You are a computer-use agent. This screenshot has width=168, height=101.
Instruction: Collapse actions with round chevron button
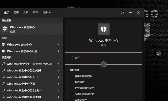point(104,64)
